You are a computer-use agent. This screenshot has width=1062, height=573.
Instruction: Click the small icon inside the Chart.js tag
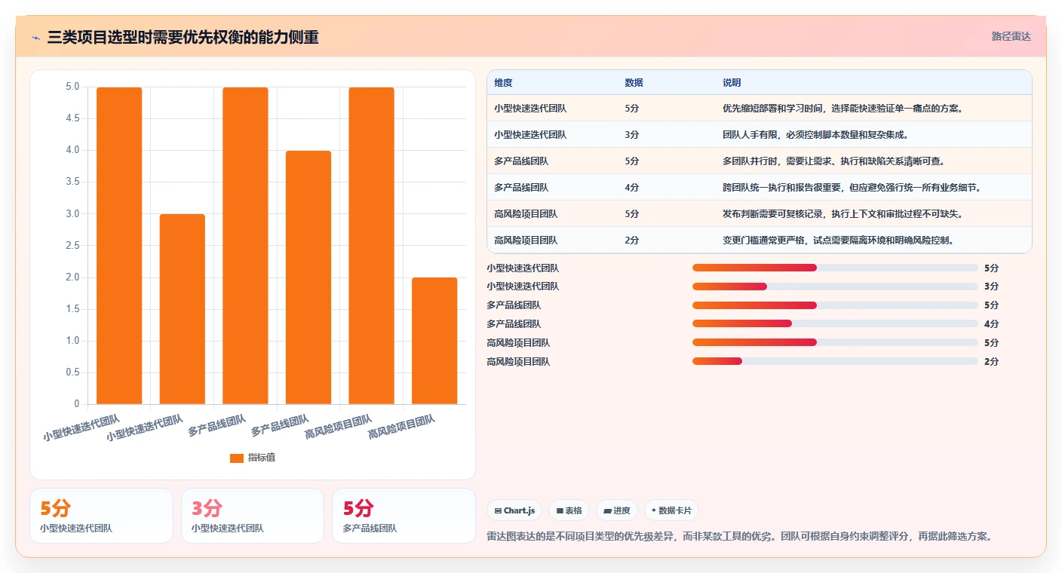coord(498,510)
